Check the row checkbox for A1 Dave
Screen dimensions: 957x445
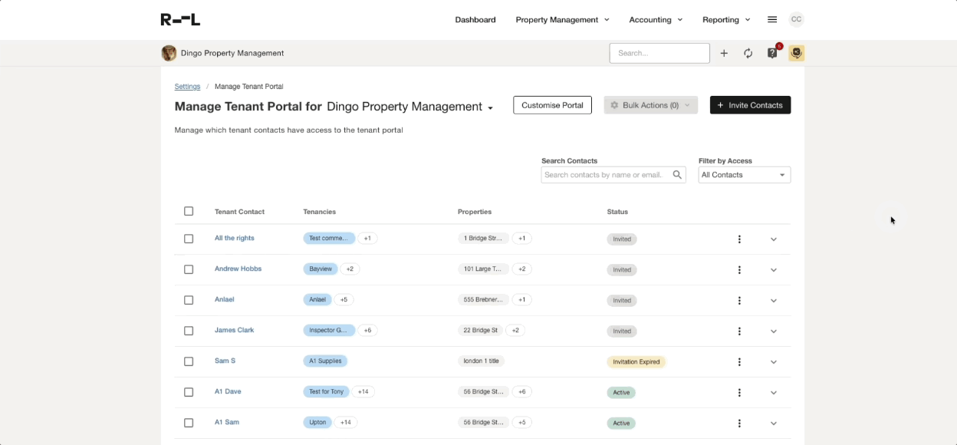[x=189, y=392]
